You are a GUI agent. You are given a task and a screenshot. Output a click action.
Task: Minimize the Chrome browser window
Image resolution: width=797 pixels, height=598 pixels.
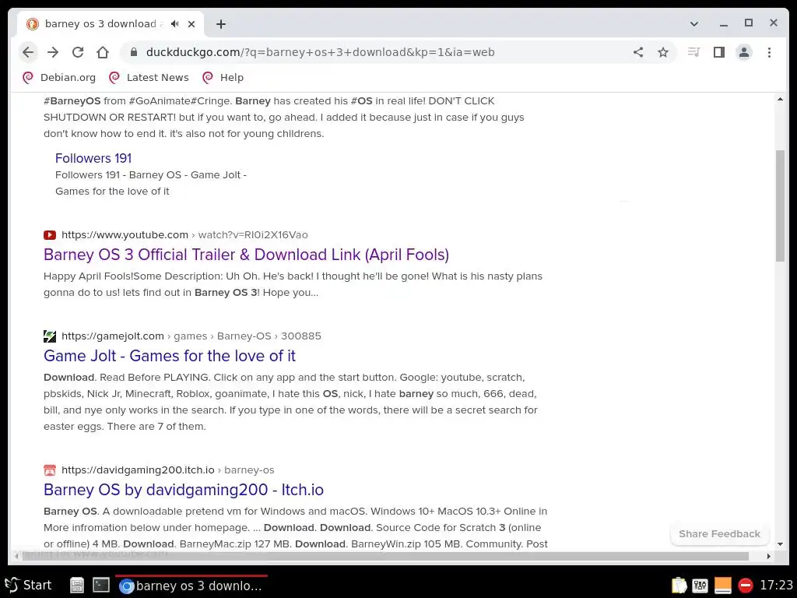[x=724, y=24]
